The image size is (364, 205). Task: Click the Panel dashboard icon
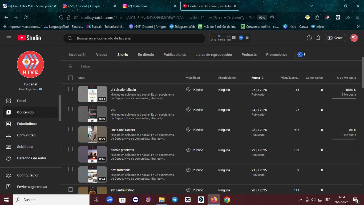tap(9, 101)
